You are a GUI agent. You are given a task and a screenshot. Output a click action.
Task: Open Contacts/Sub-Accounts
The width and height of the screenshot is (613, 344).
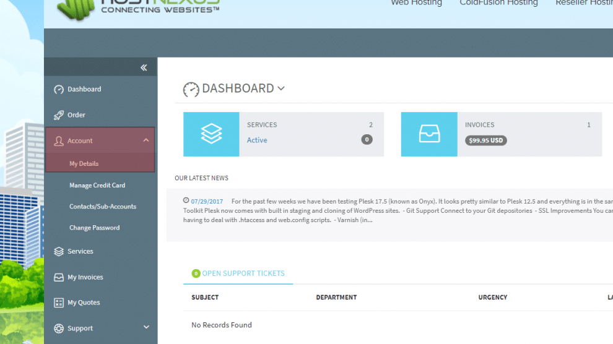click(102, 206)
